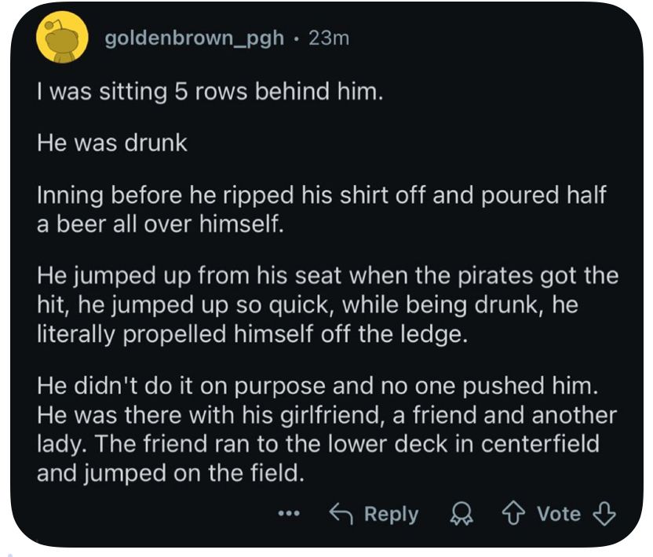Give an award using the award icon
The width and height of the screenshot is (653, 557).
tap(461, 514)
